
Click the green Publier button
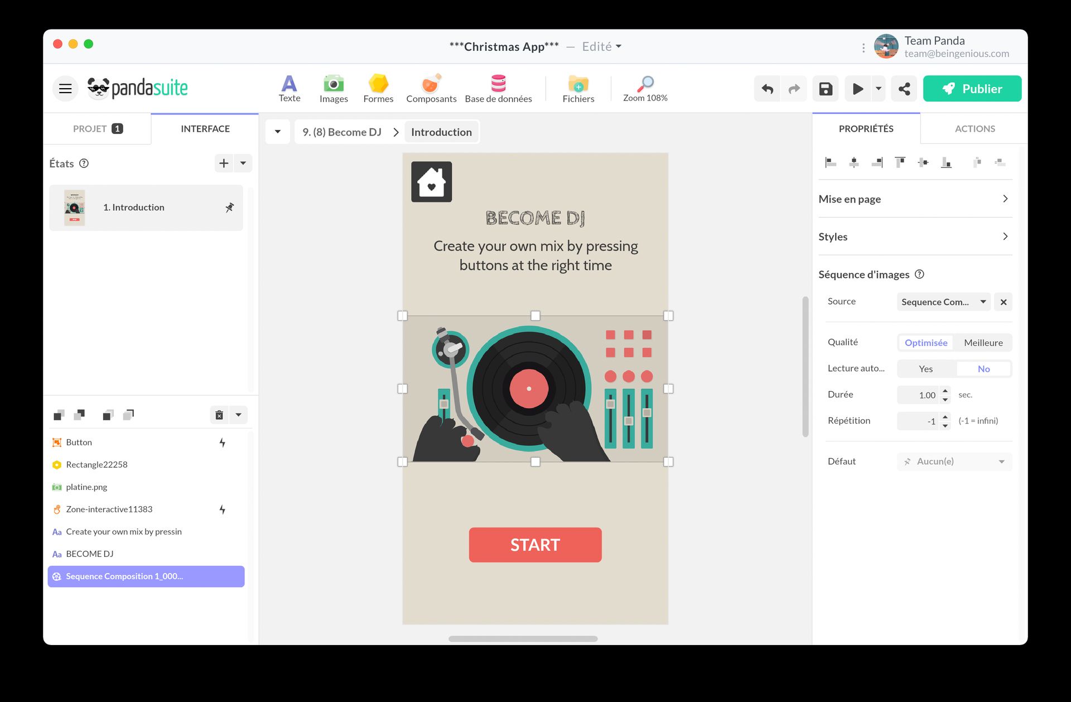972,88
